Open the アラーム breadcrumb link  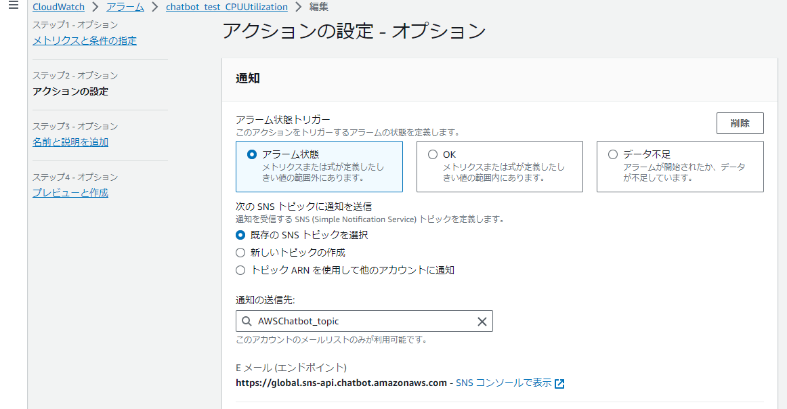coord(125,7)
